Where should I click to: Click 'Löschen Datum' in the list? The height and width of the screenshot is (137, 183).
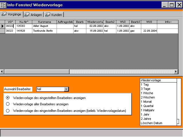[151, 123]
